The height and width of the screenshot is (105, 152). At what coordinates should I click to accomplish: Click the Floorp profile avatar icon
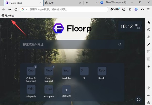(136, 9)
